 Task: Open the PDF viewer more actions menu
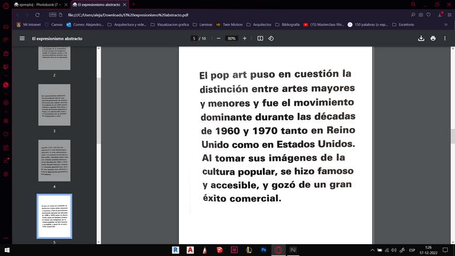click(x=445, y=39)
